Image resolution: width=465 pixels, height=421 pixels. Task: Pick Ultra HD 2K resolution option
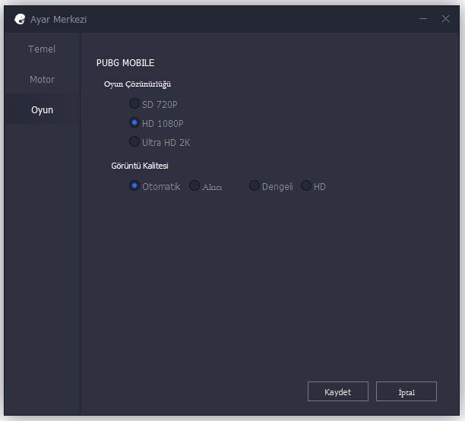pyautogui.click(x=134, y=141)
